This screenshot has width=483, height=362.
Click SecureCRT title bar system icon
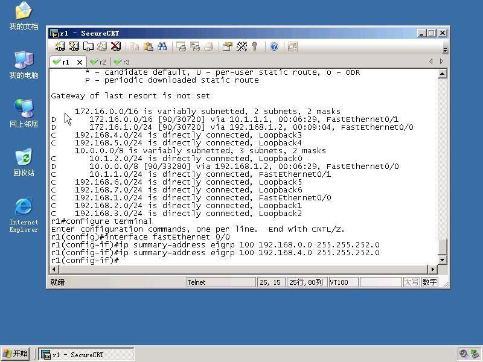(x=54, y=33)
